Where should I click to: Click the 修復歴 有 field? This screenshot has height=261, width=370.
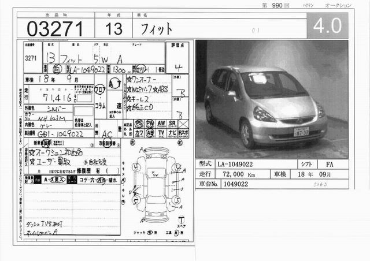[x=98, y=171]
